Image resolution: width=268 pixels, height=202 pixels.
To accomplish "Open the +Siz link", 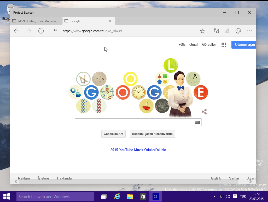I will pos(182,45).
